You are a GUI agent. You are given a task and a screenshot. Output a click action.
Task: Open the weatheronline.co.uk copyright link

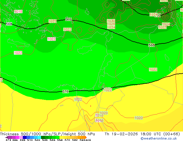point(159,138)
